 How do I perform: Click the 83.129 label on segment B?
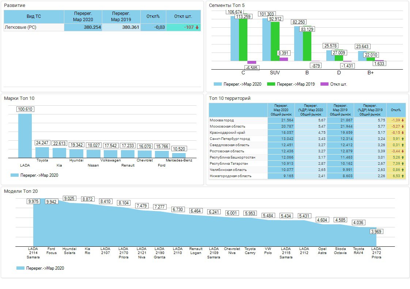(x=307, y=29)
